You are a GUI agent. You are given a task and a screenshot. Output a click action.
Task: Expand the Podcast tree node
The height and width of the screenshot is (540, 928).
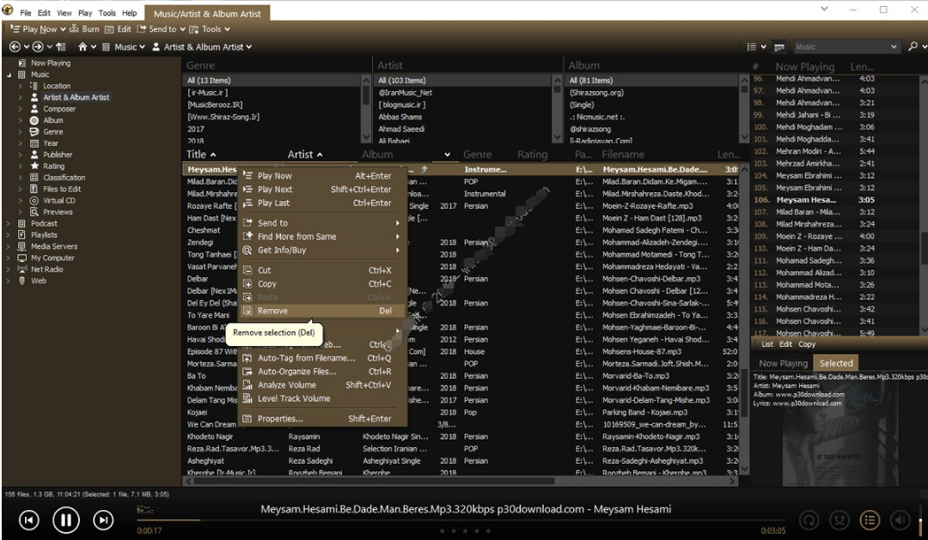(9, 223)
